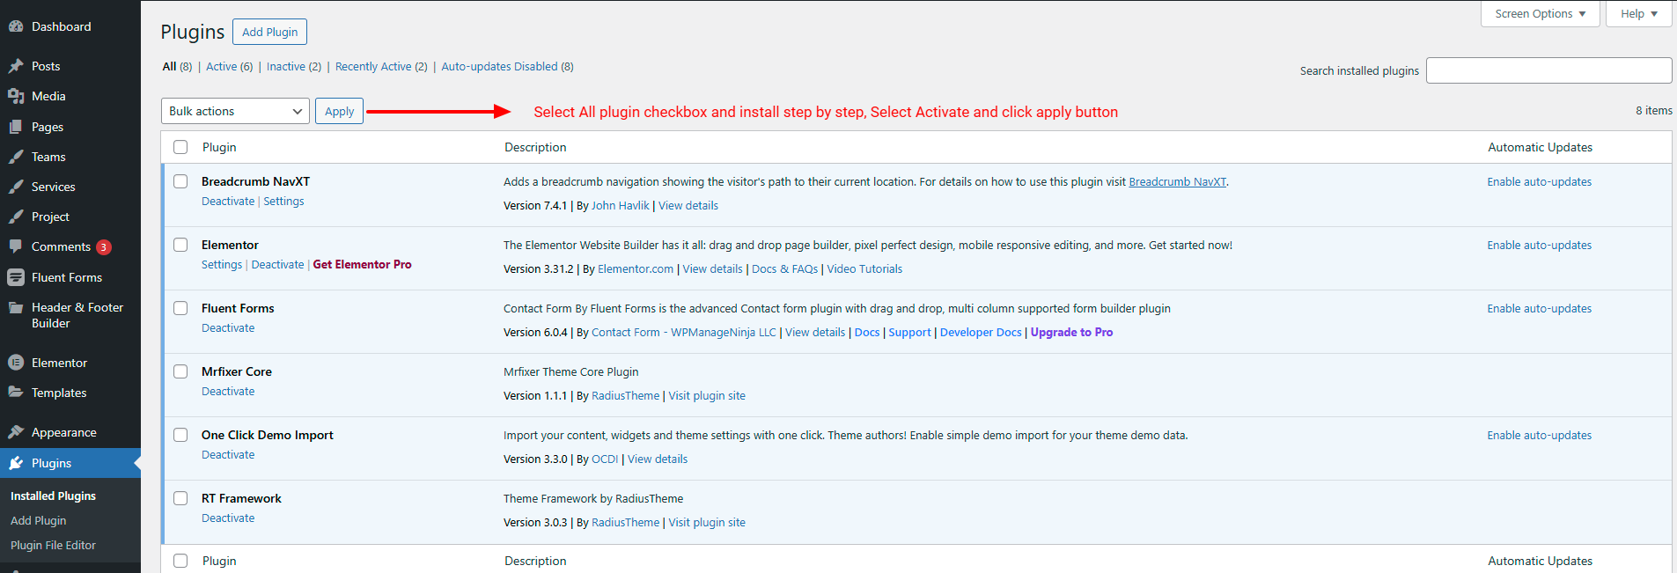Click the Project pin icon
Viewport: 1677px width, 573px height.
point(16,217)
